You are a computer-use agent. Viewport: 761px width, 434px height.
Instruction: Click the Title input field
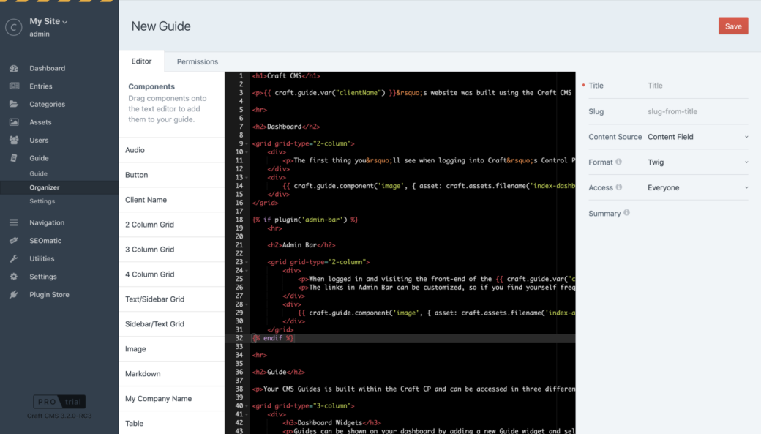[697, 86]
